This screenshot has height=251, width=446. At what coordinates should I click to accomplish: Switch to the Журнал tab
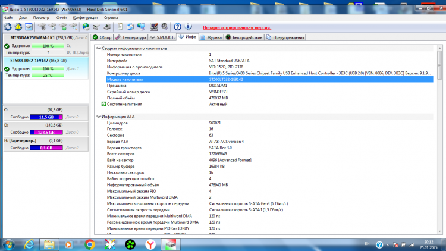click(x=211, y=37)
